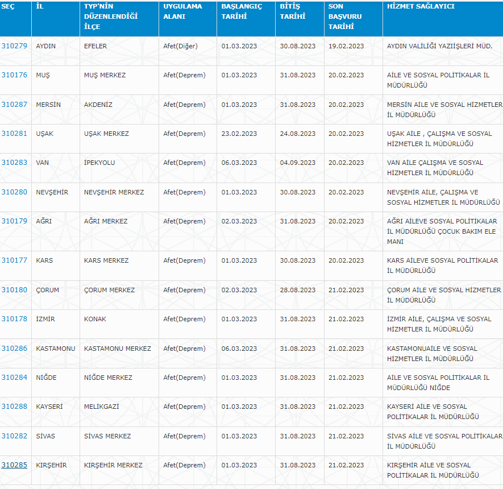
Task: Click the KASTAMONU MERKEZ cell
Action: coord(119,353)
